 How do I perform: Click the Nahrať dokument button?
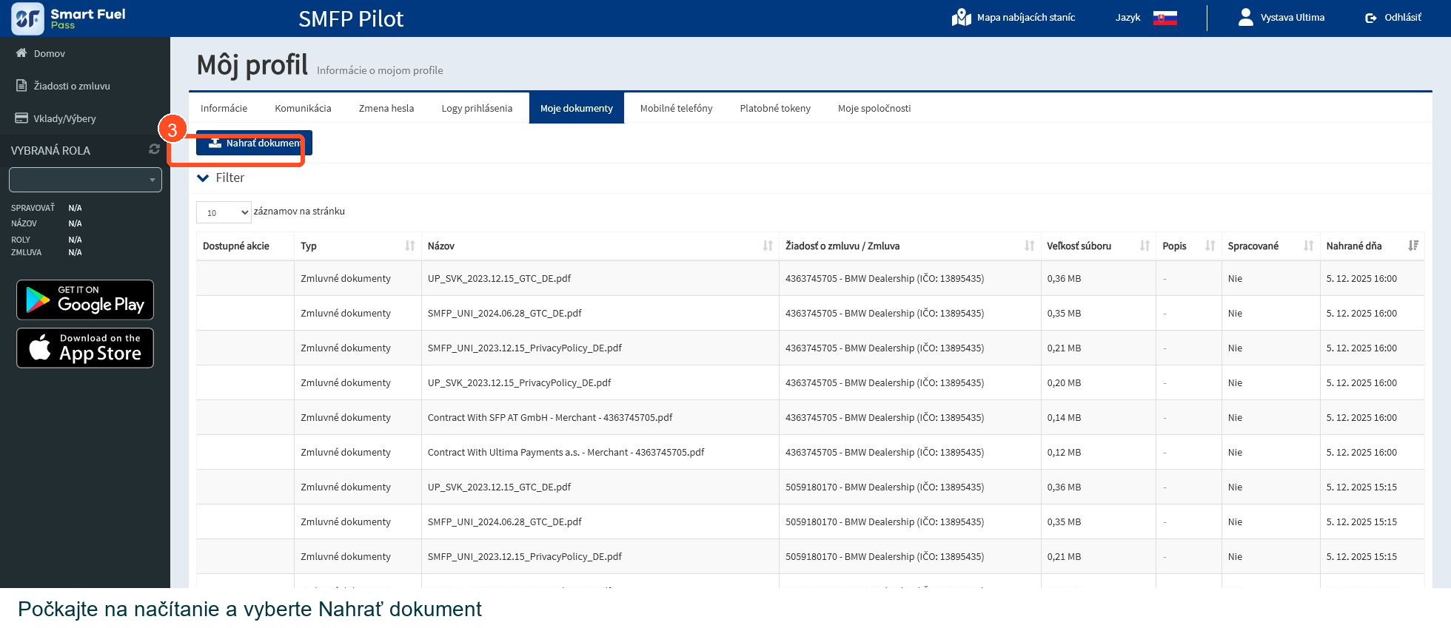click(x=254, y=143)
